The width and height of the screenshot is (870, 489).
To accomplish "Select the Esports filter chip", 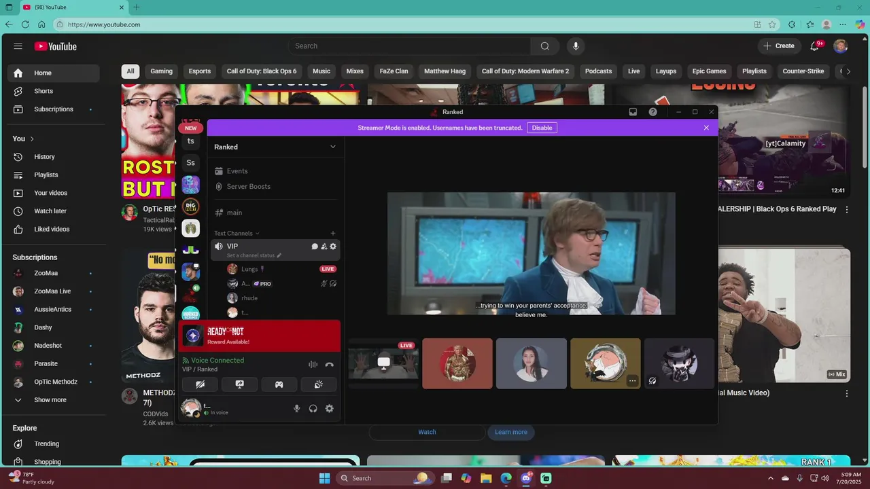I will point(200,71).
